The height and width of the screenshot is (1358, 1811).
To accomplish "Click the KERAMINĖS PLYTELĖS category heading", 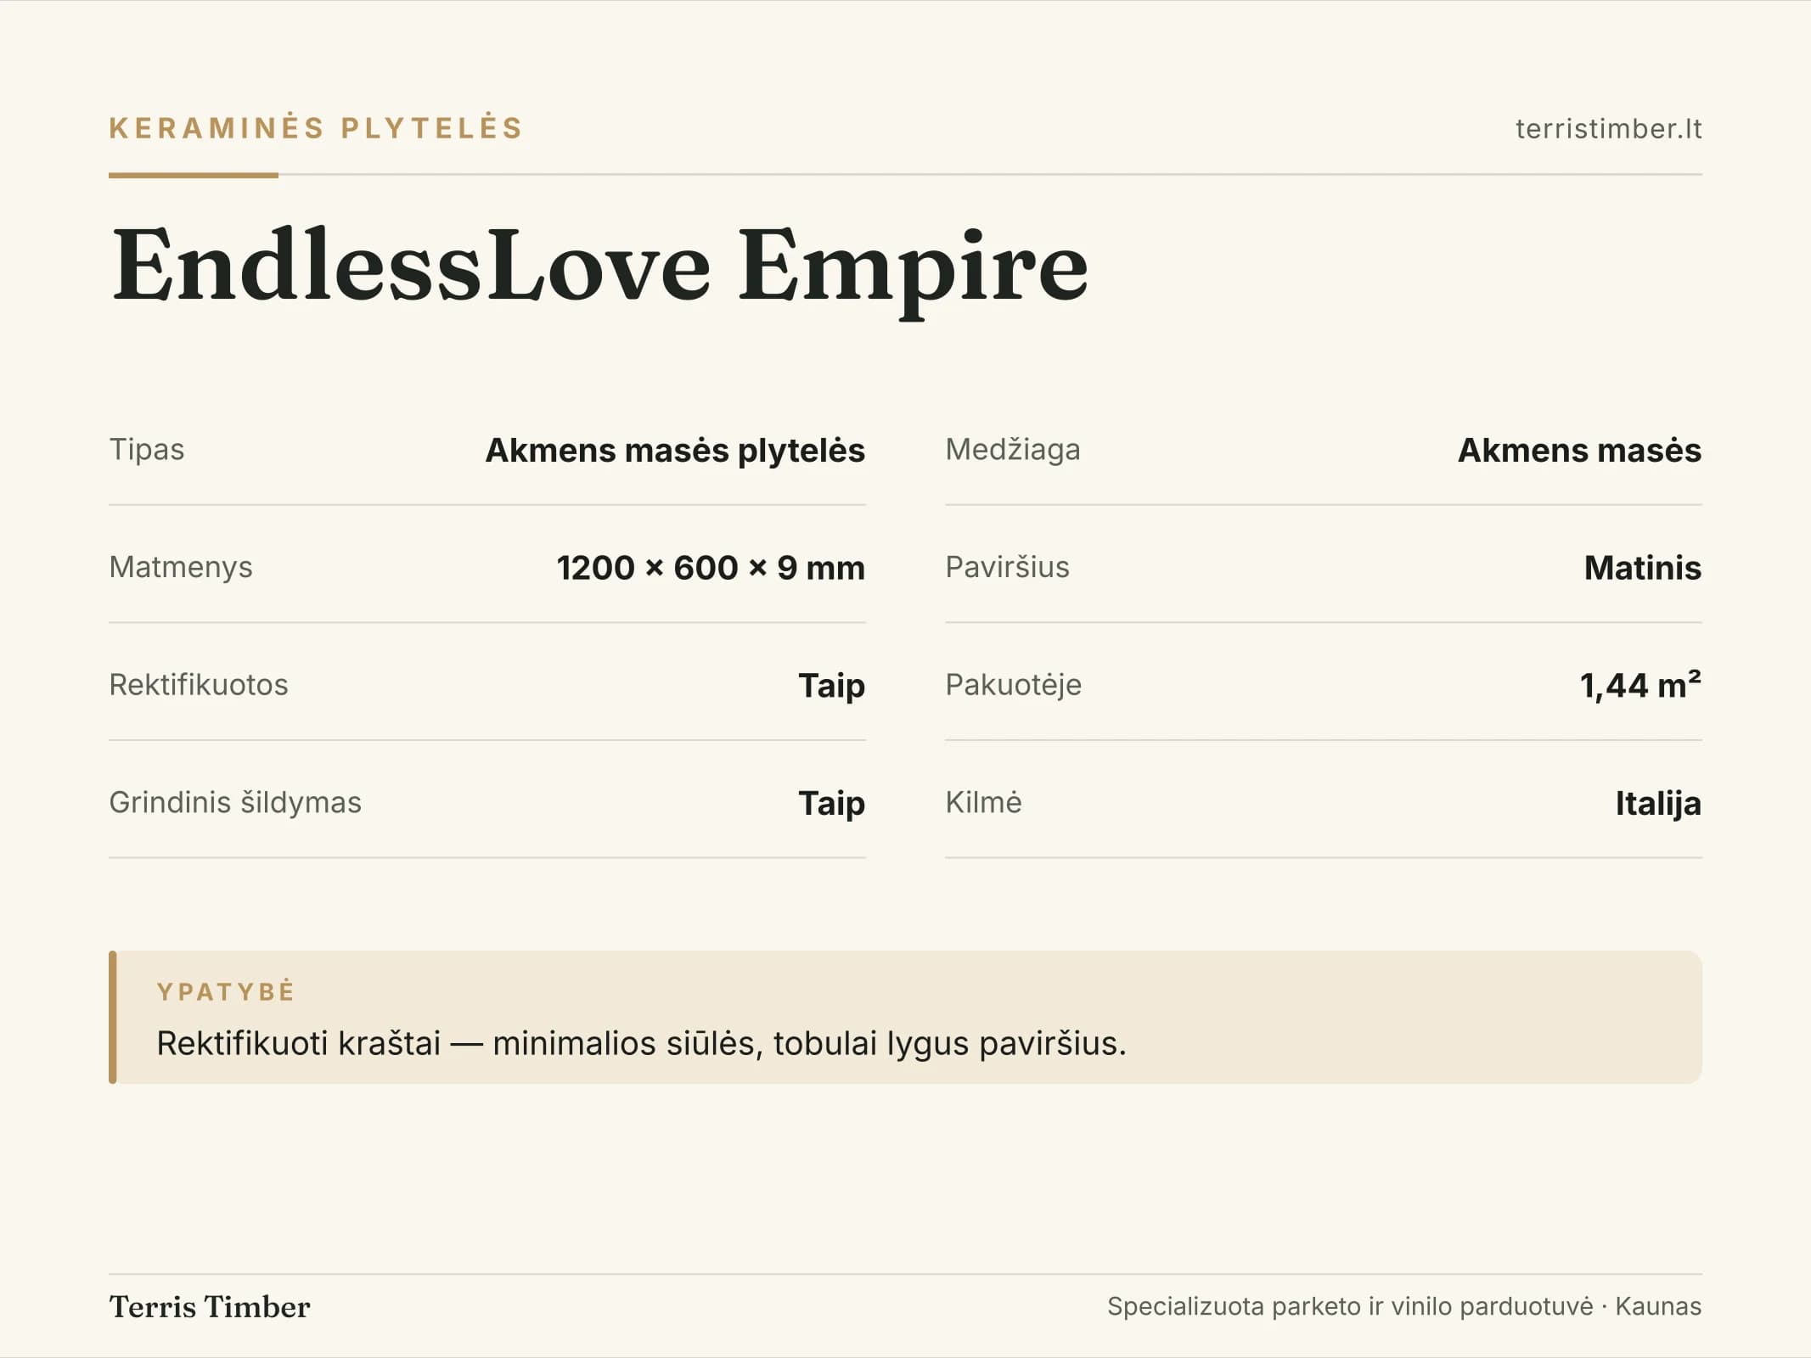I will 316,127.
